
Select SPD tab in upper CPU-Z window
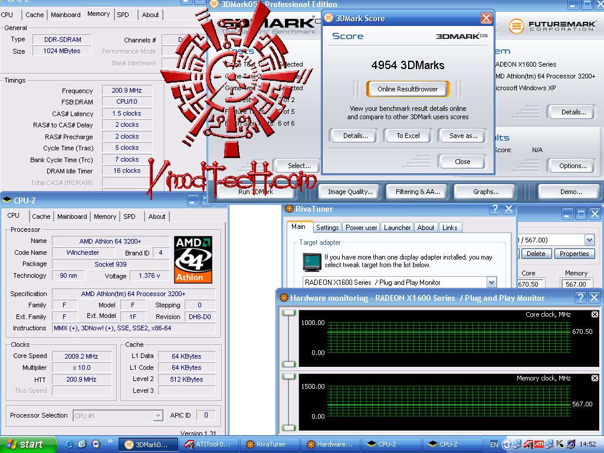pos(123,15)
